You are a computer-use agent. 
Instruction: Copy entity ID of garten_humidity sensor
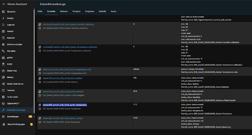(40, 92)
